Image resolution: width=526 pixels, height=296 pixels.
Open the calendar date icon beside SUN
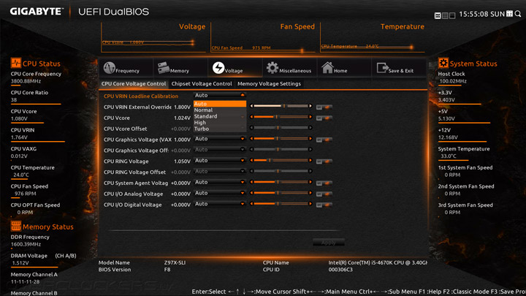click(510, 14)
